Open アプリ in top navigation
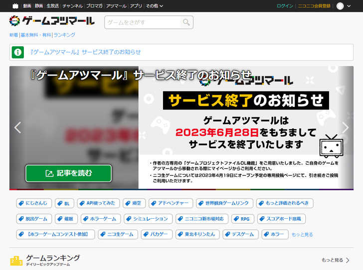Image resolution: width=363 pixels, height=270 pixels. click(x=136, y=6)
